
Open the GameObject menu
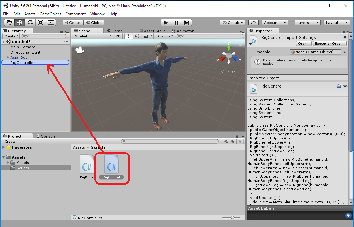[50, 14]
